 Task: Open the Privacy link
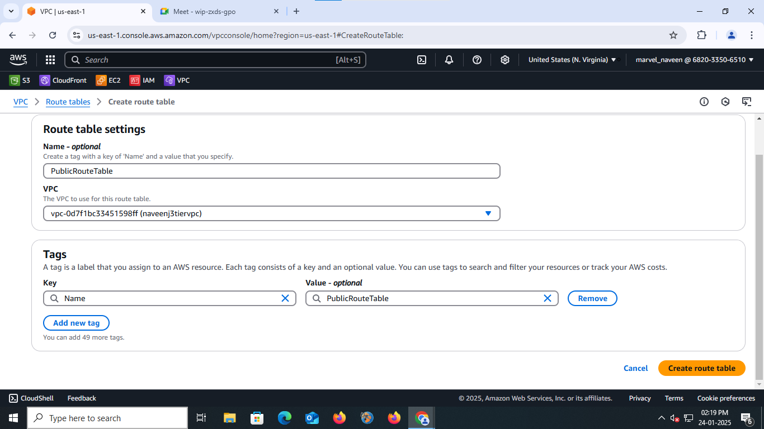pyautogui.click(x=640, y=398)
